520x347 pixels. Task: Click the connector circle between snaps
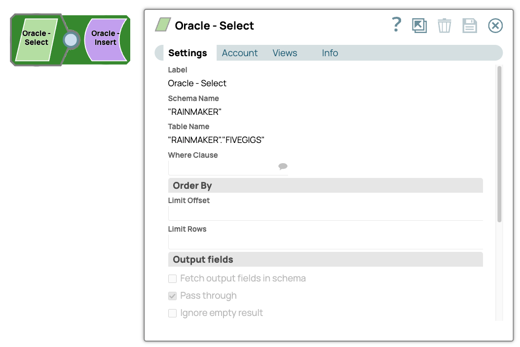point(71,40)
